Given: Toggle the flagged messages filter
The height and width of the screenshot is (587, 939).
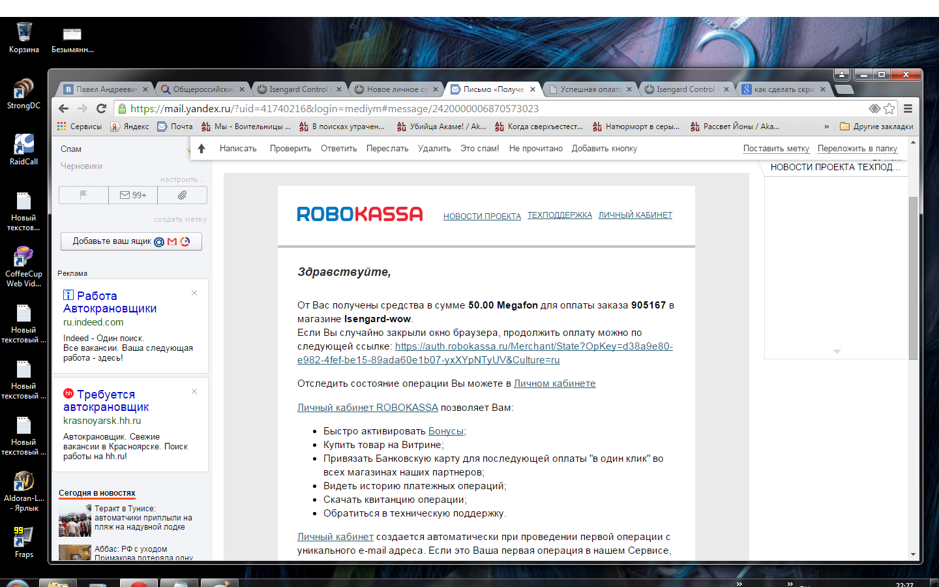Looking at the screenshot, I should (x=83, y=195).
